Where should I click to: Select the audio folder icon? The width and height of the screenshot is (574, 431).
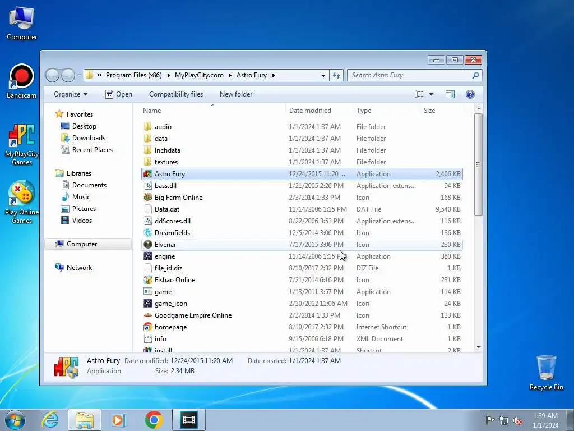[x=148, y=126]
